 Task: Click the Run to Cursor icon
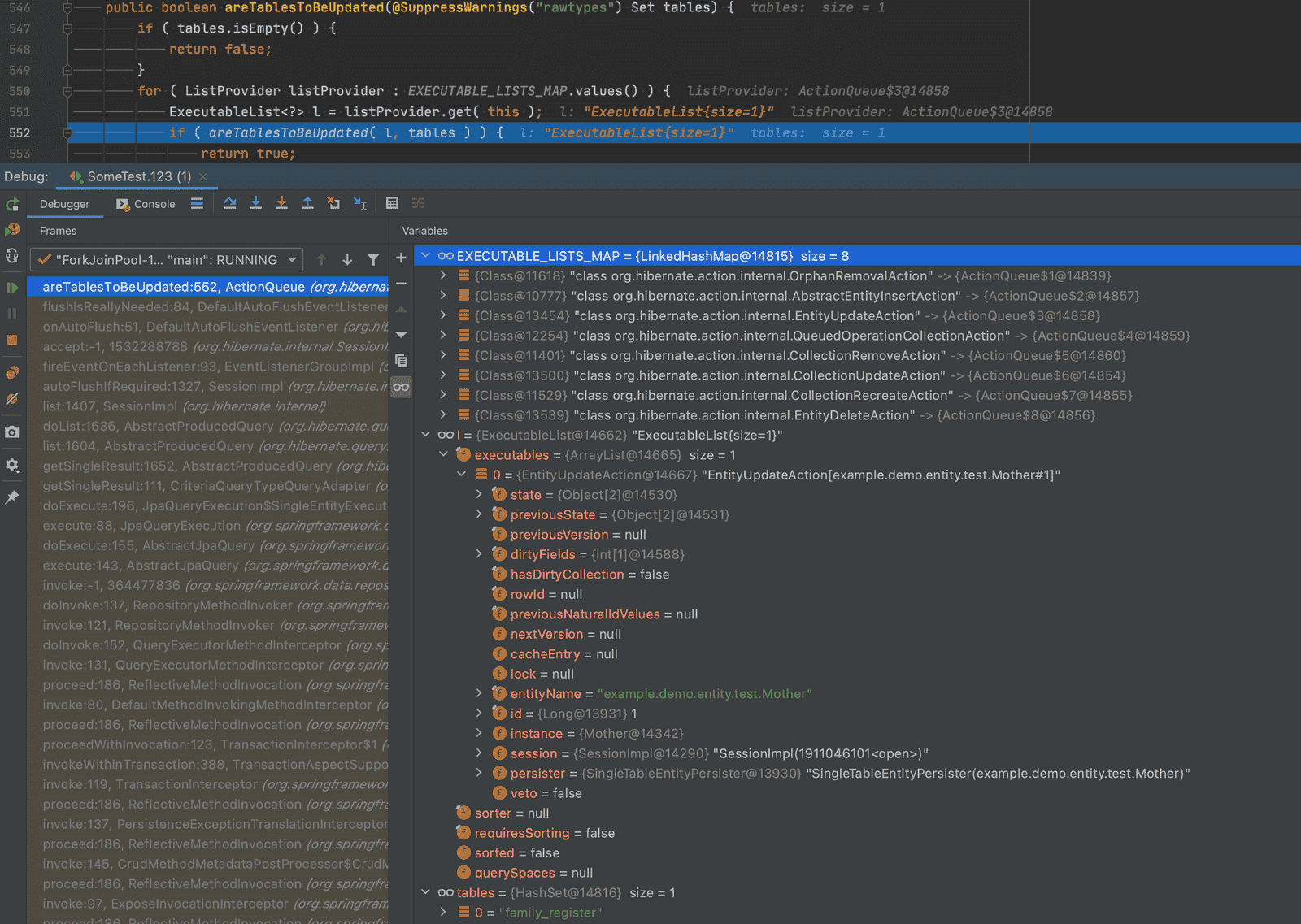360,203
